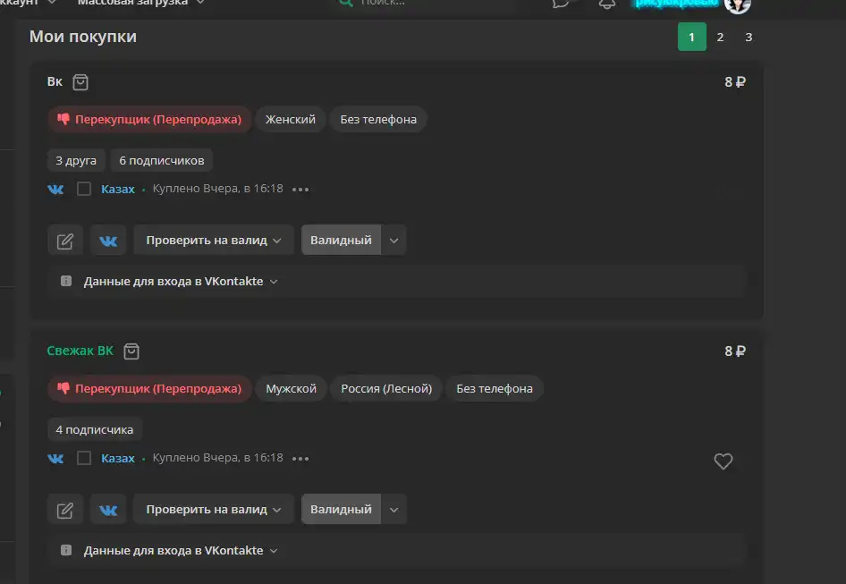The width and height of the screenshot is (846, 584).
Task: Open the edit pencil button in Вк card
Action: (x=65, y=241)
